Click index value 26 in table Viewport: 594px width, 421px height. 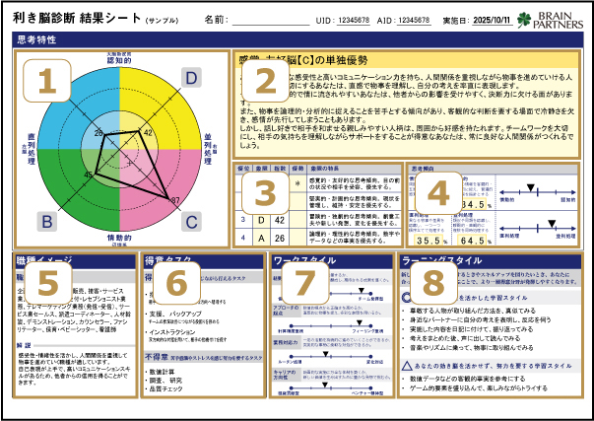280,238
